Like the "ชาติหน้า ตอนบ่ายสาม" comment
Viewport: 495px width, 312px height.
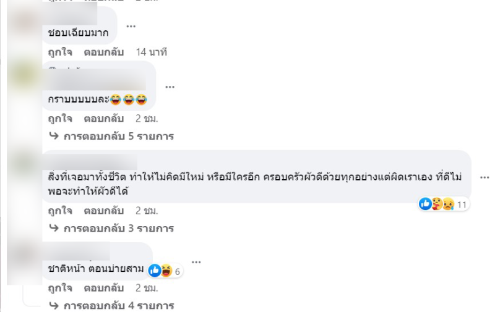pyautogui.click(x=60, y=288)
